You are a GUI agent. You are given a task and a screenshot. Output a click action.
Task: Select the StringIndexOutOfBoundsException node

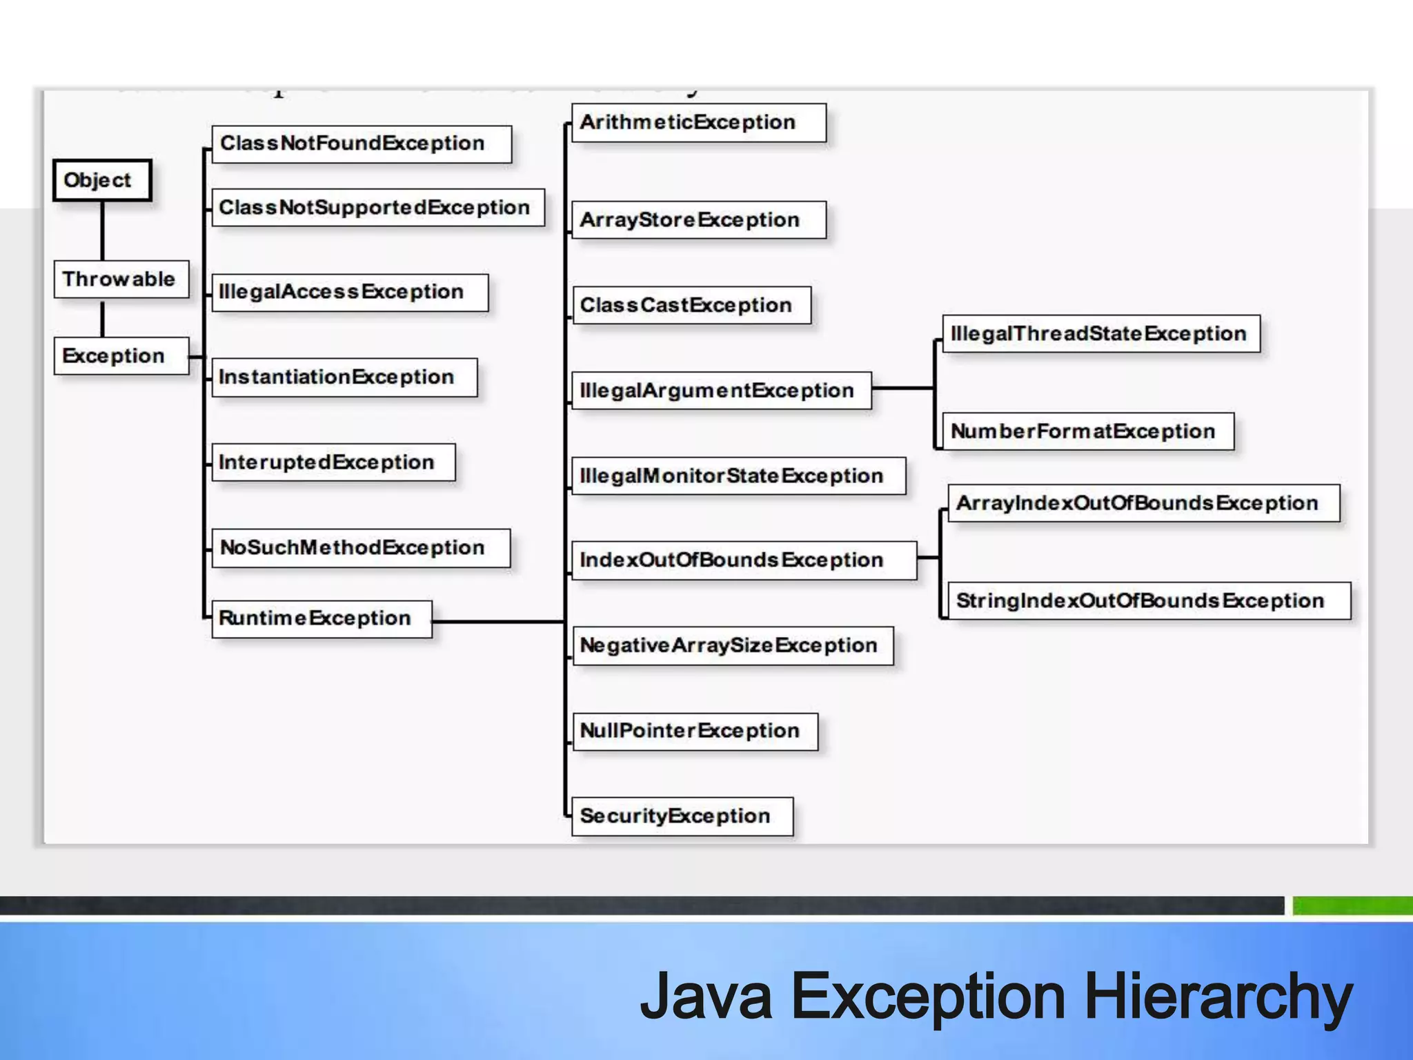pyautogui.click(x=1149, y=601)
